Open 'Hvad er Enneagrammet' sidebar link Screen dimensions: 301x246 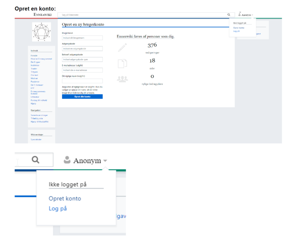(x=41, y=59)
